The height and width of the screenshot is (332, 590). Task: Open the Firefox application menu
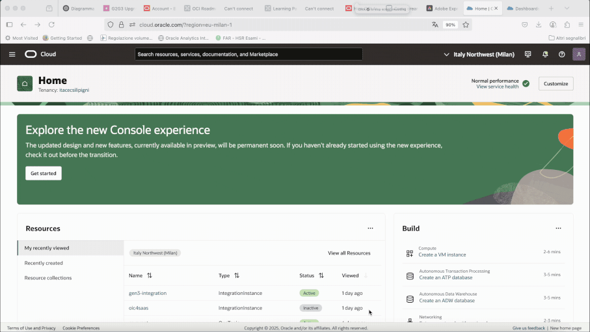tap(581, 25)
